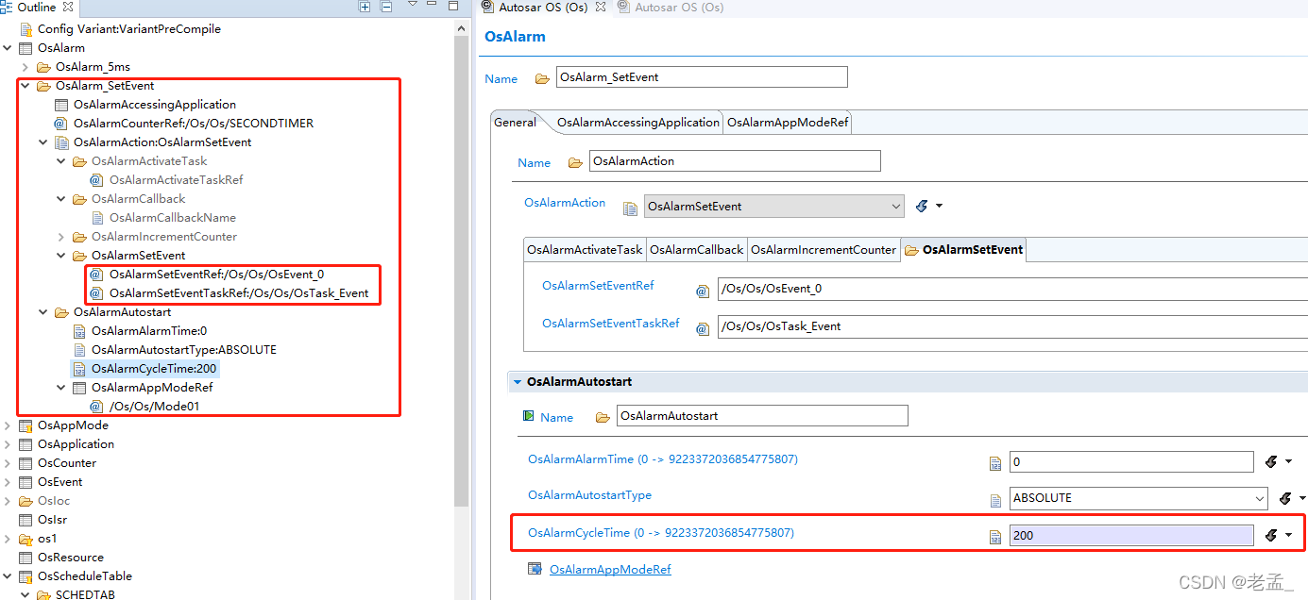Select the General tab
Screen dimensions: 1308x600
[515, 122]
